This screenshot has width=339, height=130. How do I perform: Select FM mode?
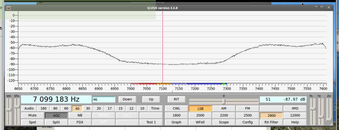point(247,109)
